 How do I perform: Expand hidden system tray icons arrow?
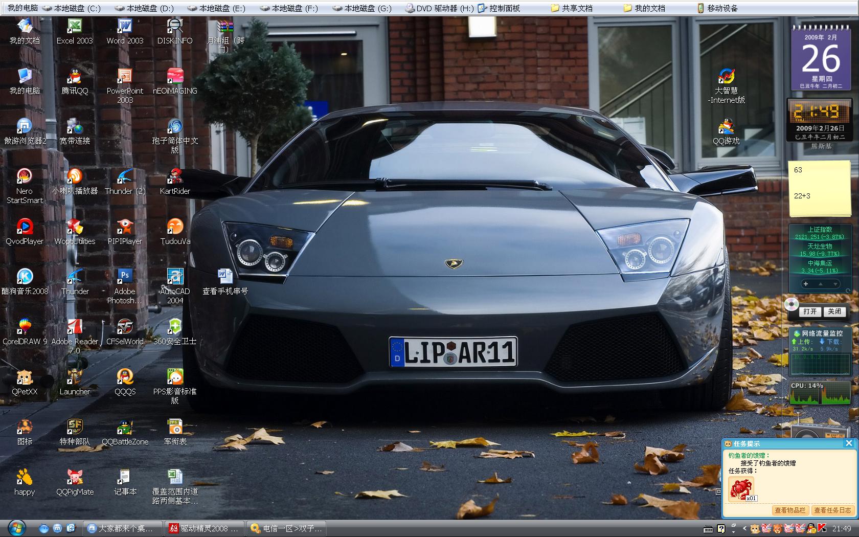744,528
